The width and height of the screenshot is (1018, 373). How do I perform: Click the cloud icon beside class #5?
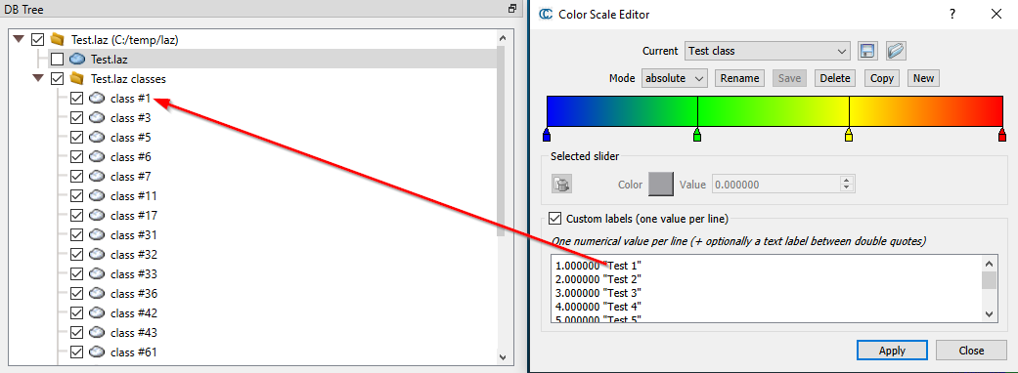click(97, 137)
